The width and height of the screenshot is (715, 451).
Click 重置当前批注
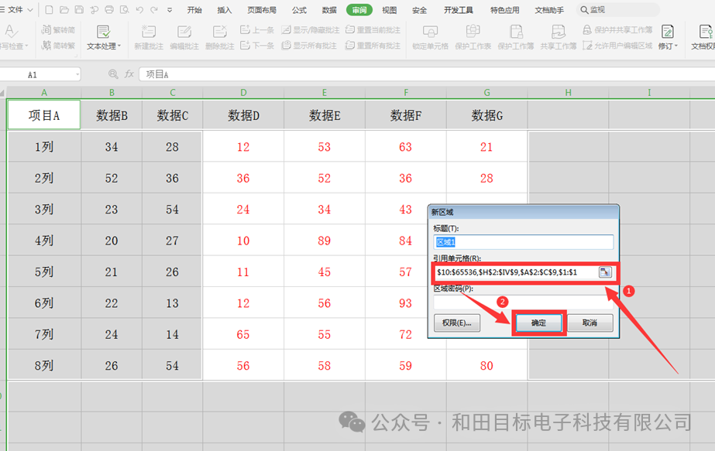373,30
